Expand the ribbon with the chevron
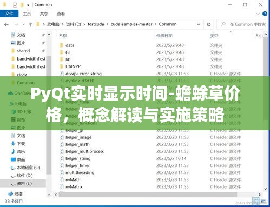 point(258,14)
